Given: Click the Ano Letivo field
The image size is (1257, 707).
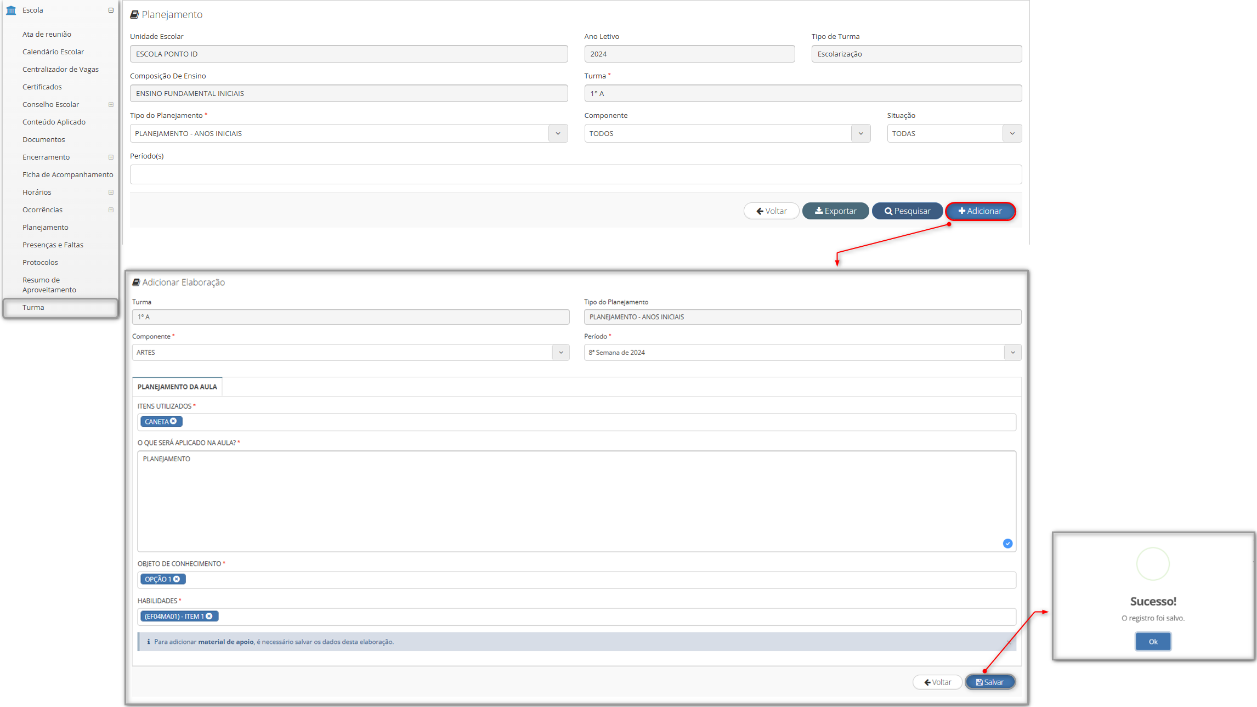Looking at the screenshot, I should 689,54.
